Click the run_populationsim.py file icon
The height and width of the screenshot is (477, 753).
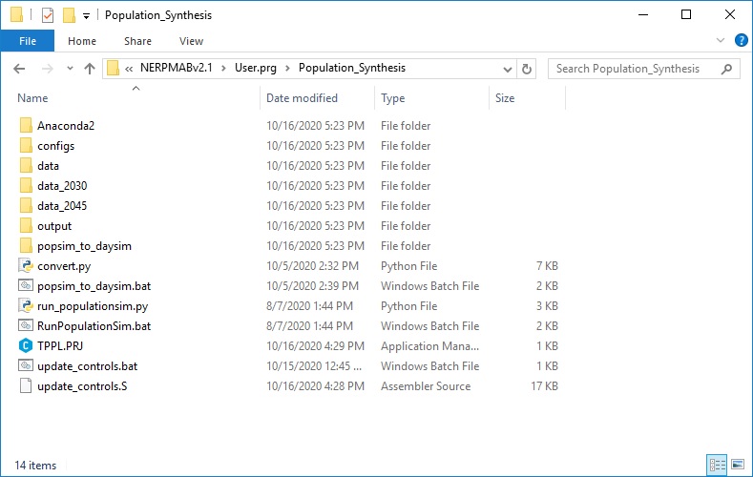(26, 306)
